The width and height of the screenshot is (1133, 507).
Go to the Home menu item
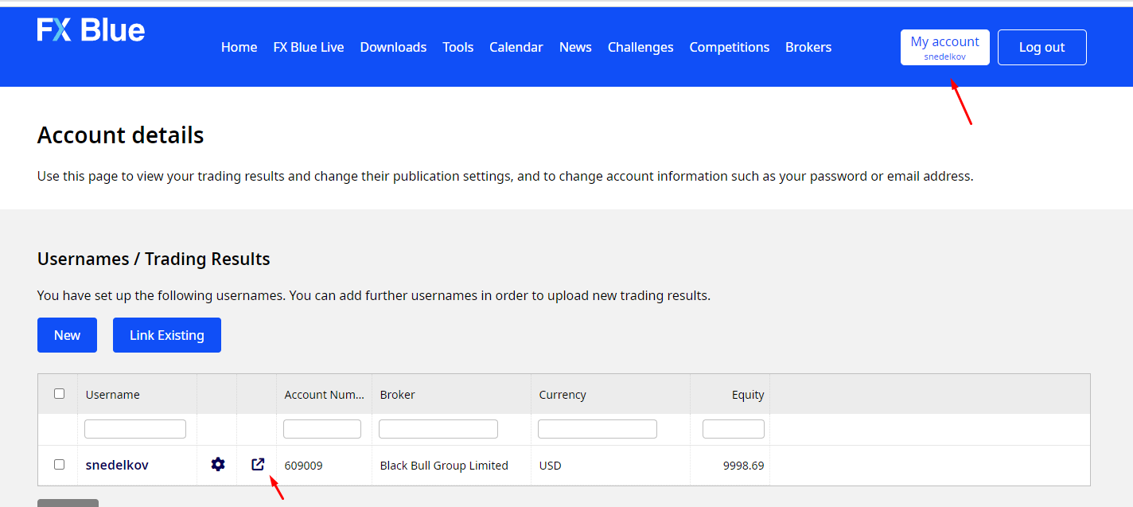(x=239, y=47)
